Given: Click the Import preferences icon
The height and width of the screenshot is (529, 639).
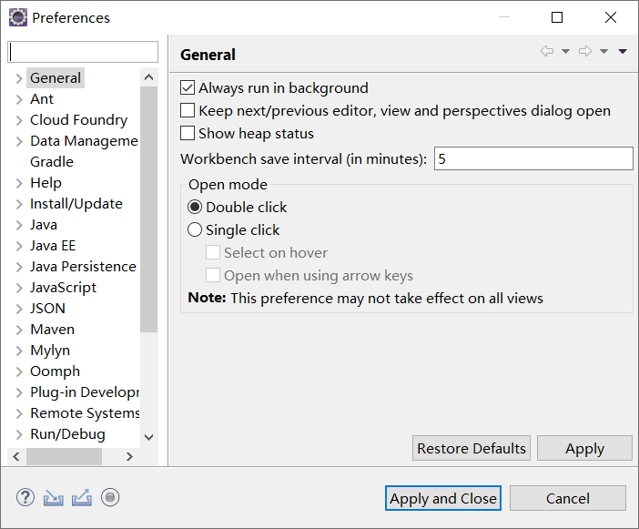Looking at the screenshot, I should pyautogui.click(x=54, y=498).
